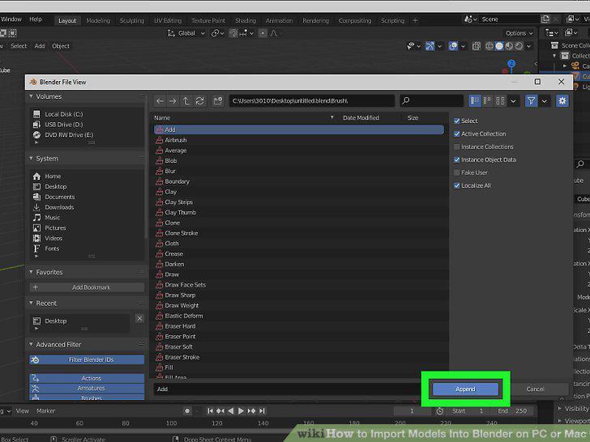
Task: Select the Draw Face Sets brush
Action: pyautogui.click(x=185, y=284)
